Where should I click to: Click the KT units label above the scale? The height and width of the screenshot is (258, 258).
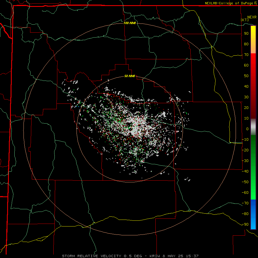245,20
